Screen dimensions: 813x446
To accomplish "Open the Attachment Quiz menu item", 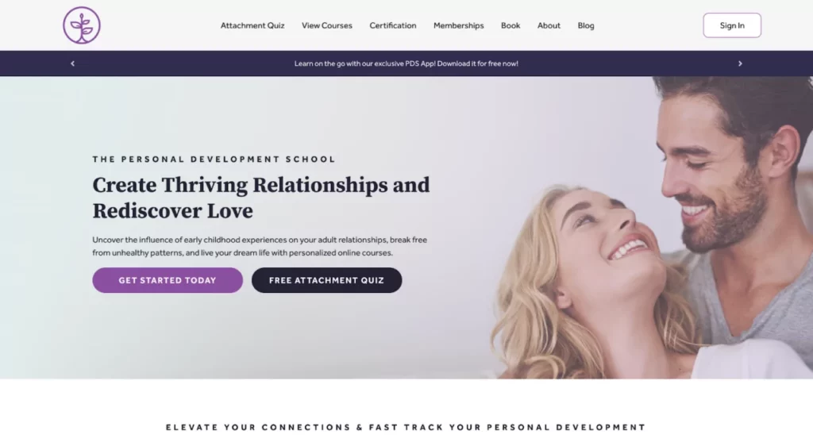I will pyautogui.click(x=252, y=25).
